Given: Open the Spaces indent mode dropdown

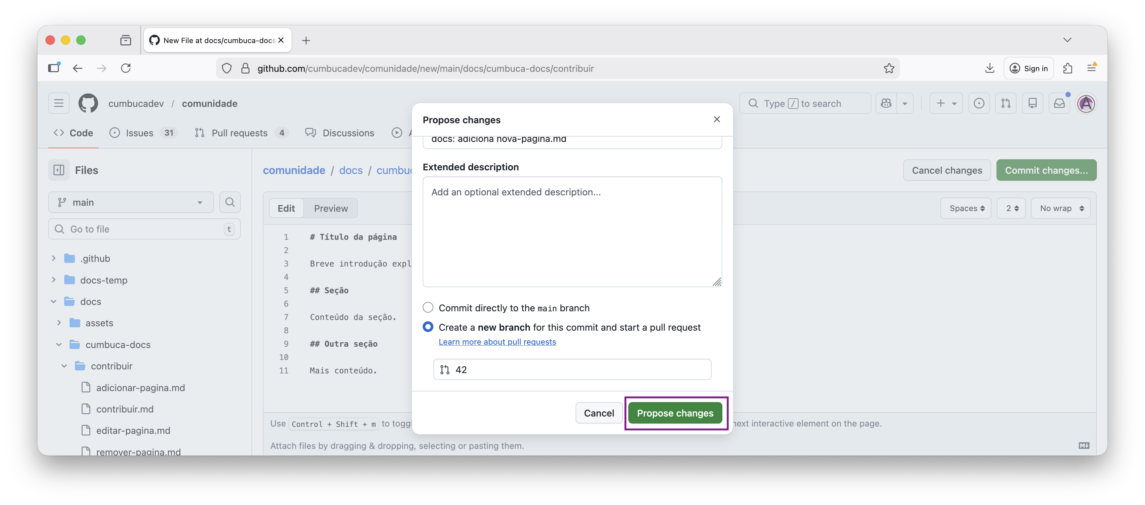Looking at the screenshot, I should pos(966,208).
